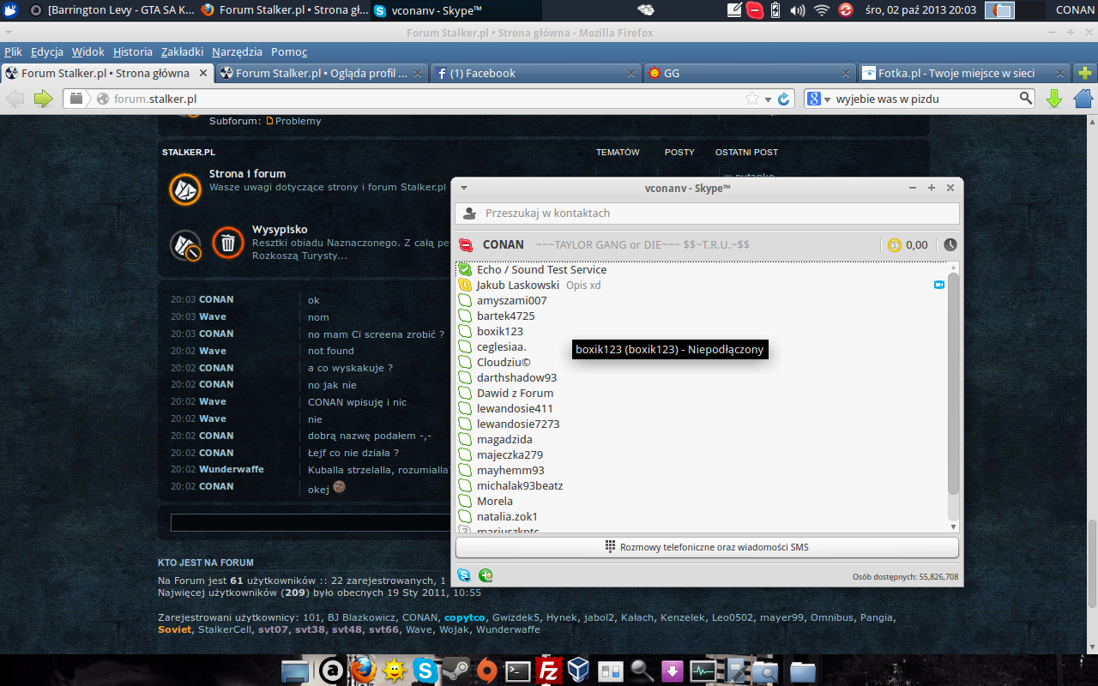
Task: Open FileZilla from the dock
Action: [x=547, y=670]
